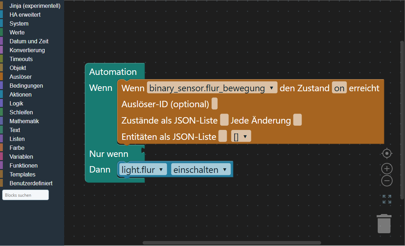Open the Werte block category
The image size is (405, 246).
tap(32, 32)
